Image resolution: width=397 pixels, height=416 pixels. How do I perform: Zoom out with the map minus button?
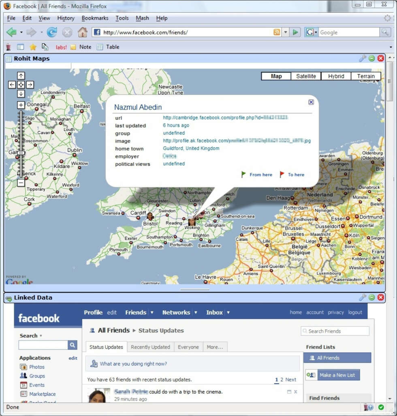pyautogui.click(x=21, y=183)
